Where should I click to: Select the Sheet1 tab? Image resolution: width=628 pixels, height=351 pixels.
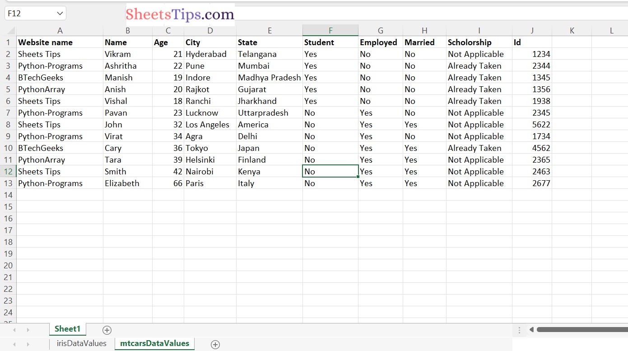67,329
